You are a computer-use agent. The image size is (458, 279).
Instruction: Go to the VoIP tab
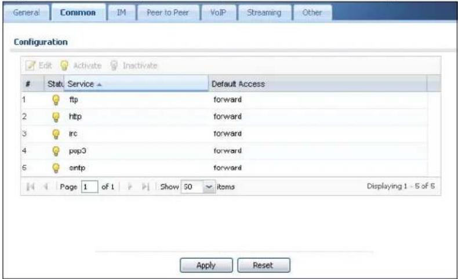point(218,13)
